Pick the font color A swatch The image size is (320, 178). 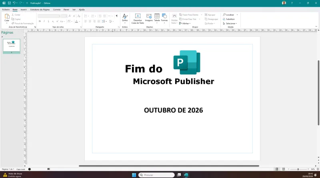[76, 21]
